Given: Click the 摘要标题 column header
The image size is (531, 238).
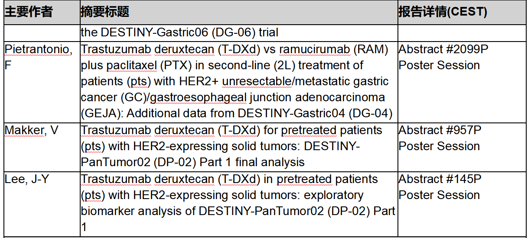Looking at the screenshot, I should pyautogui.click(x=105, y=12).
